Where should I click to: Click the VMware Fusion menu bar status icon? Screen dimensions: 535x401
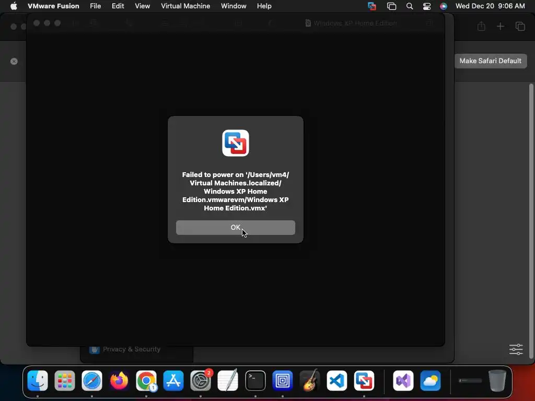pos(372,6)
